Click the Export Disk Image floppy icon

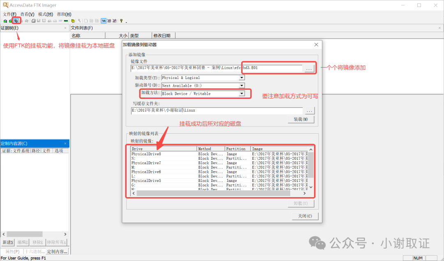coord(39,21)
